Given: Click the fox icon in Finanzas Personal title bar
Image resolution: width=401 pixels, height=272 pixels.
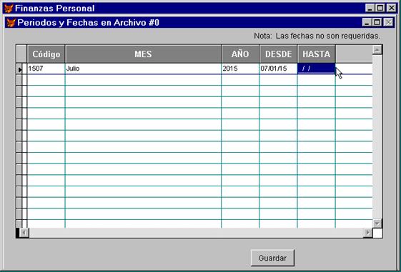Looking at the screenshot, I should (x=9, y=8).
